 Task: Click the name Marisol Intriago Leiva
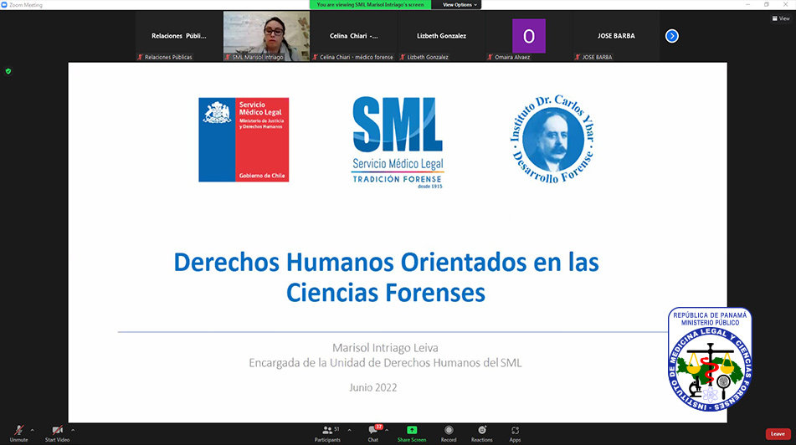(x=385, y=348)
